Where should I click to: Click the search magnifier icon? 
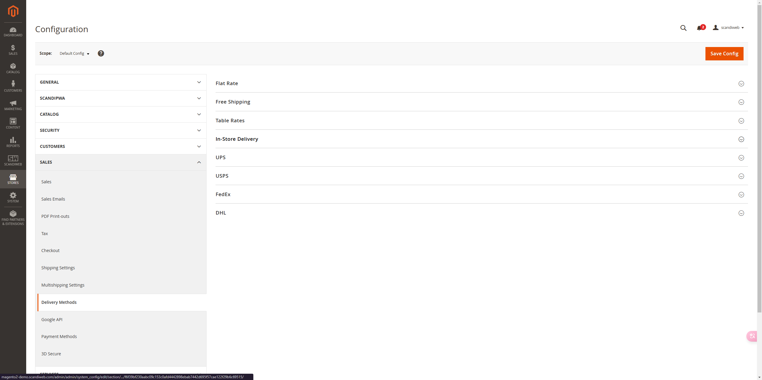coord(683,28)
